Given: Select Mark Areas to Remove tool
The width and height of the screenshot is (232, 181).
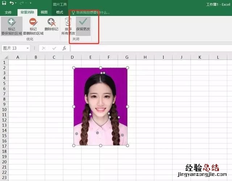Looking at the screenshot, I should click(x=33, y=22).
